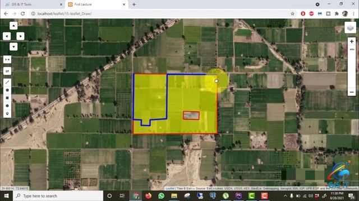The height and width of the screenshot is (201, 359).
Task: Select the draw polyline tool
Action: [7, 82]
